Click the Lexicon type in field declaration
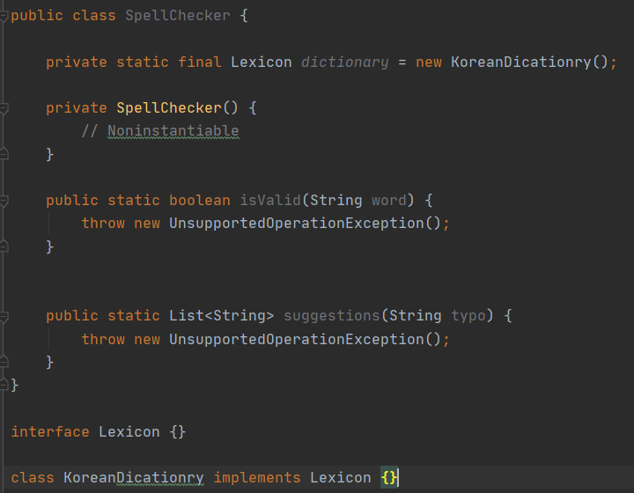Viewport: 634px width, 493px height. [262, 63]
